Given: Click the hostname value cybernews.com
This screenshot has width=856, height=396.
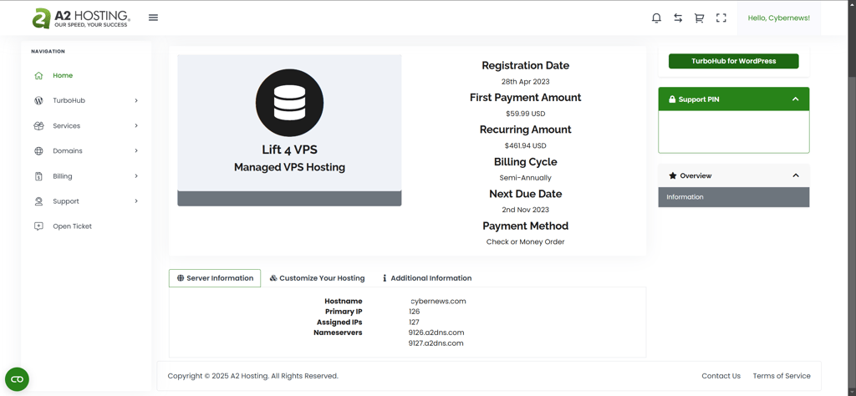Looking at the screenshot, I should (x=438, y=301).
